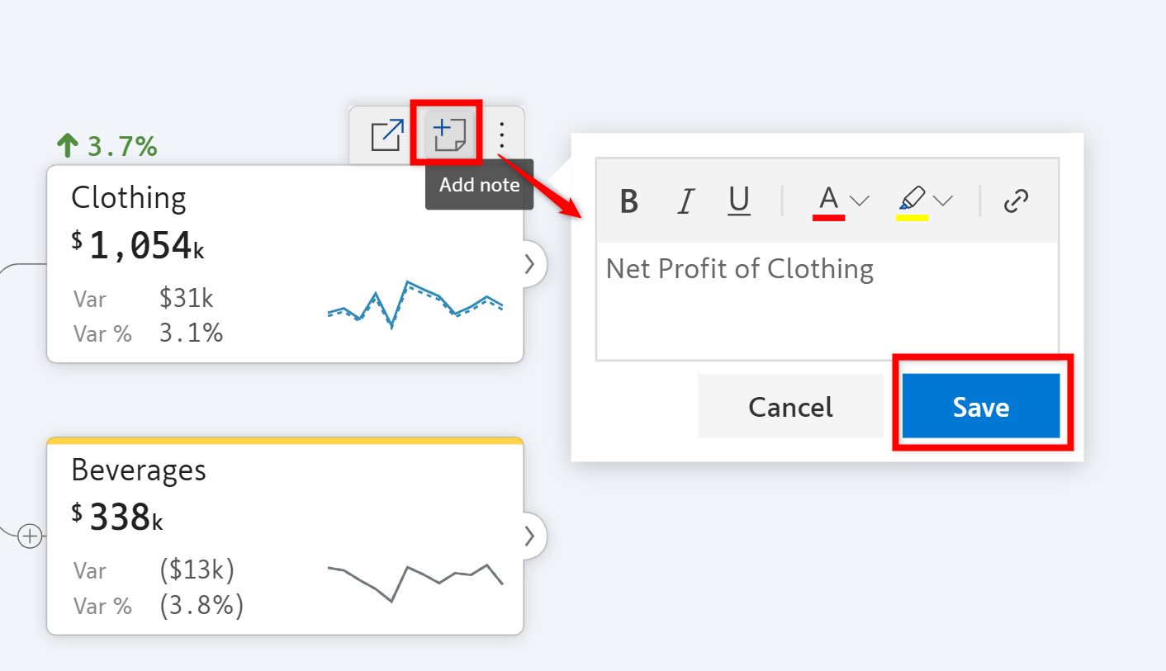Save the note
This screenshot has height=671, width=1166.
[x=980, y=406]
